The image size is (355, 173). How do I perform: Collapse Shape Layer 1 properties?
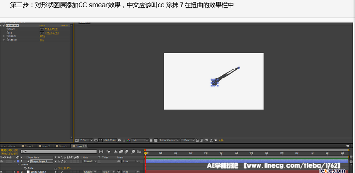(x=15, y=161)
